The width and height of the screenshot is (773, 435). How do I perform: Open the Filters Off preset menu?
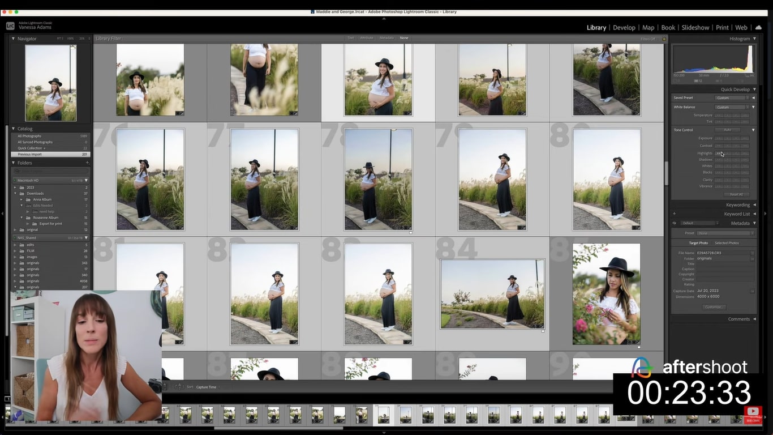coord(649,39)
